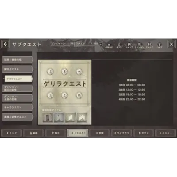Viewport: 177px width, 177px height.
Task: Close the sub quest screen
Action: (172, 44)
